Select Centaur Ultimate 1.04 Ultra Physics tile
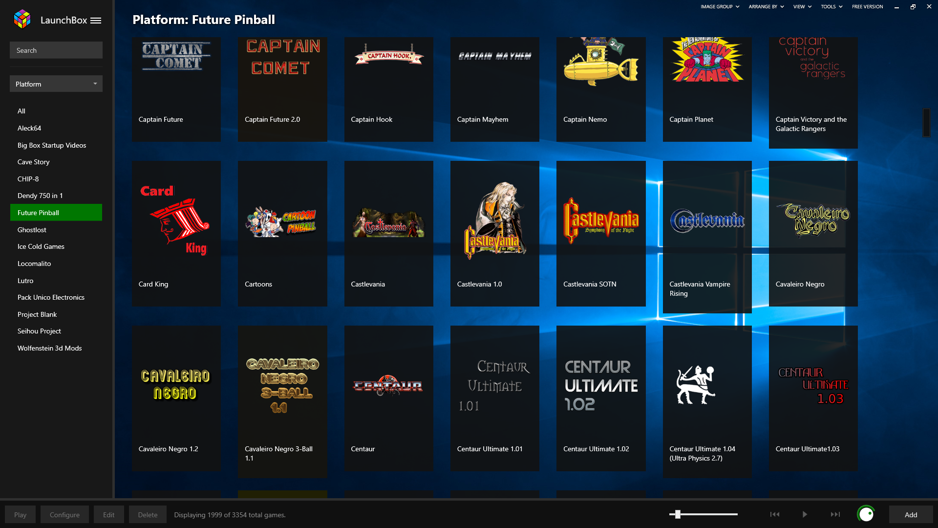The width and height of the screenshot is (938, 528). (x=707, y=402)
